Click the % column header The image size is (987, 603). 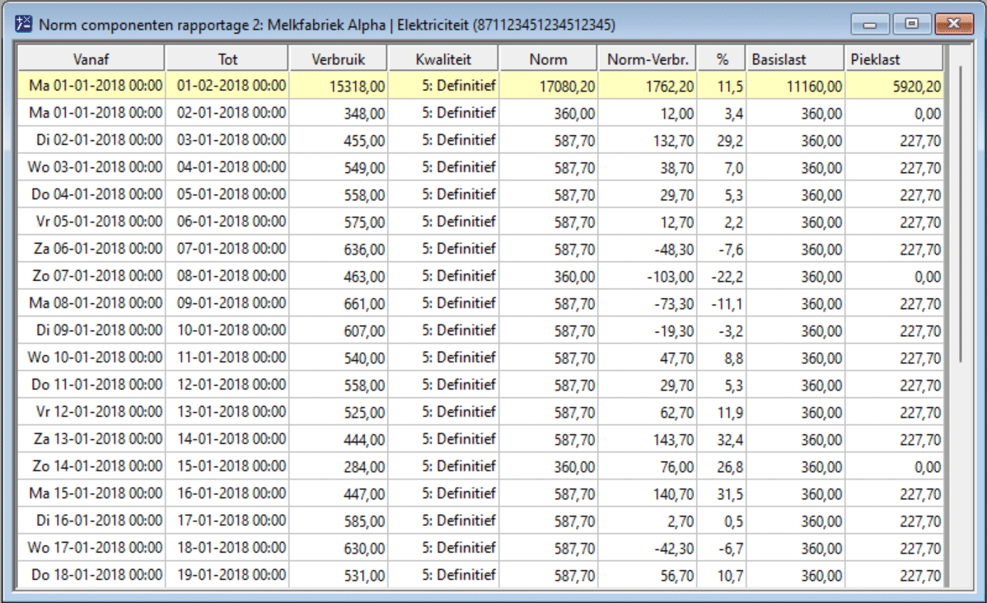tap(722, 58)
